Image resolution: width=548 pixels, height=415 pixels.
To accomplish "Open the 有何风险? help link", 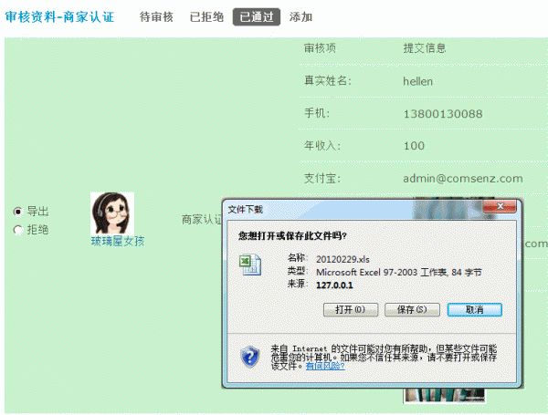I will click(x=325, y=366).
